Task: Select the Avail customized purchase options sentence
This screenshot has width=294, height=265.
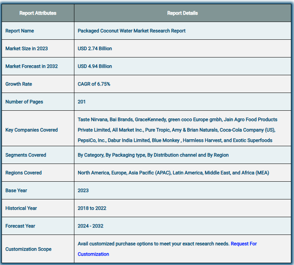Action: click(154, 244)
